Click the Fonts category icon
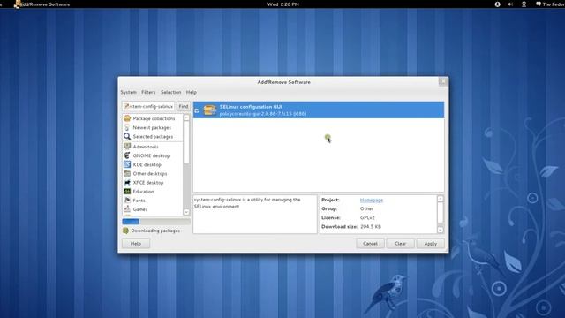This screenshot has height=318, width=565. (x=127, y=201)
